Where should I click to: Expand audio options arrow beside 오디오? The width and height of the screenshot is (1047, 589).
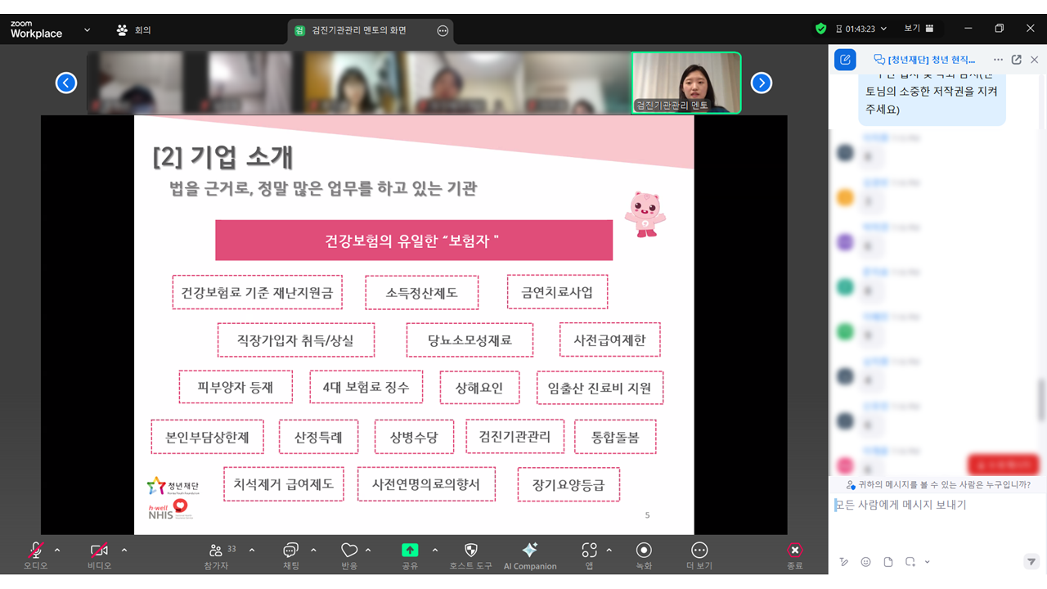pos(57,550)
